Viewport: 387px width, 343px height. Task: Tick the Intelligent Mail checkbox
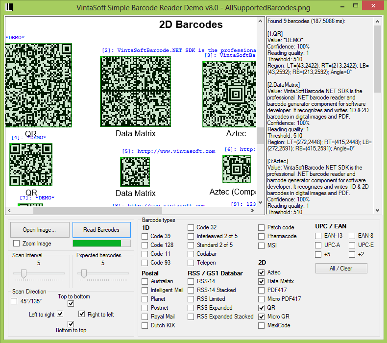(145, 290)
